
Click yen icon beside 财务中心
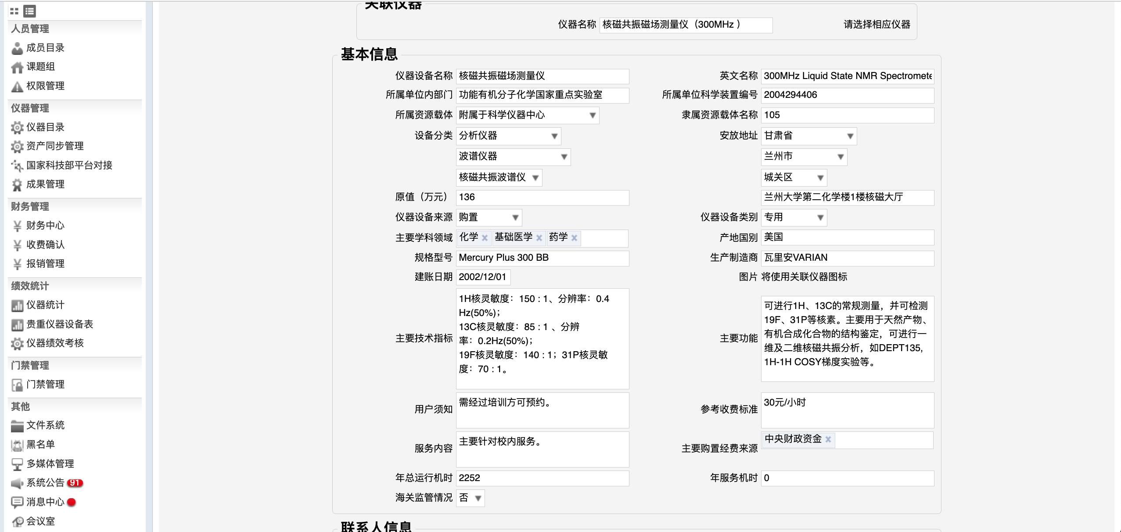tap(17, 226)
